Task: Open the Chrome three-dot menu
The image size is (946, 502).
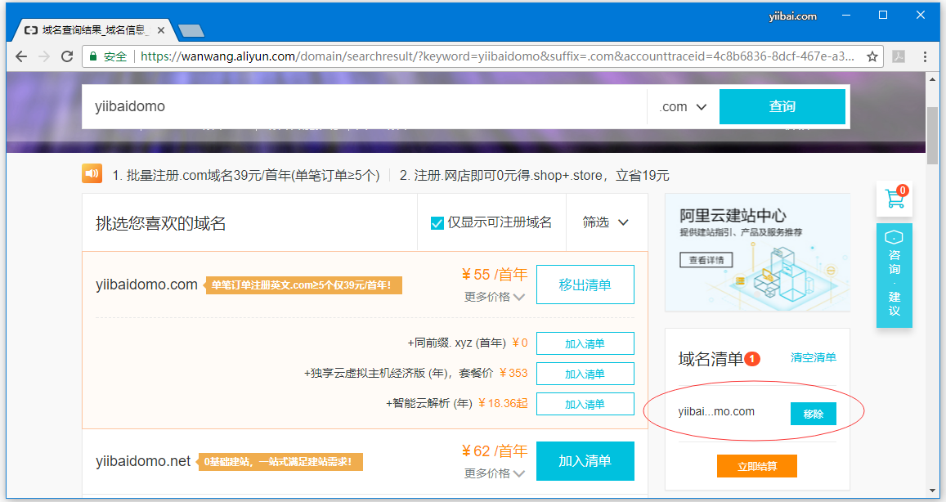Action: click(x=925, y=56)
